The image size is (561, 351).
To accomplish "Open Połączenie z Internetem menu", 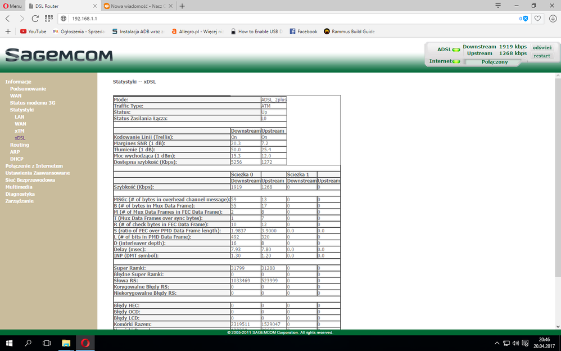I will click(x=34, y=166).
